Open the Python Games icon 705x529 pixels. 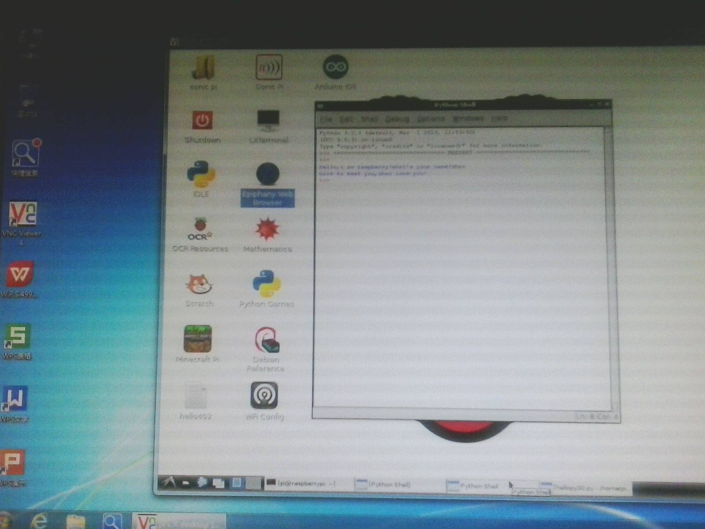pyautogui.click(x=267, y=284)
